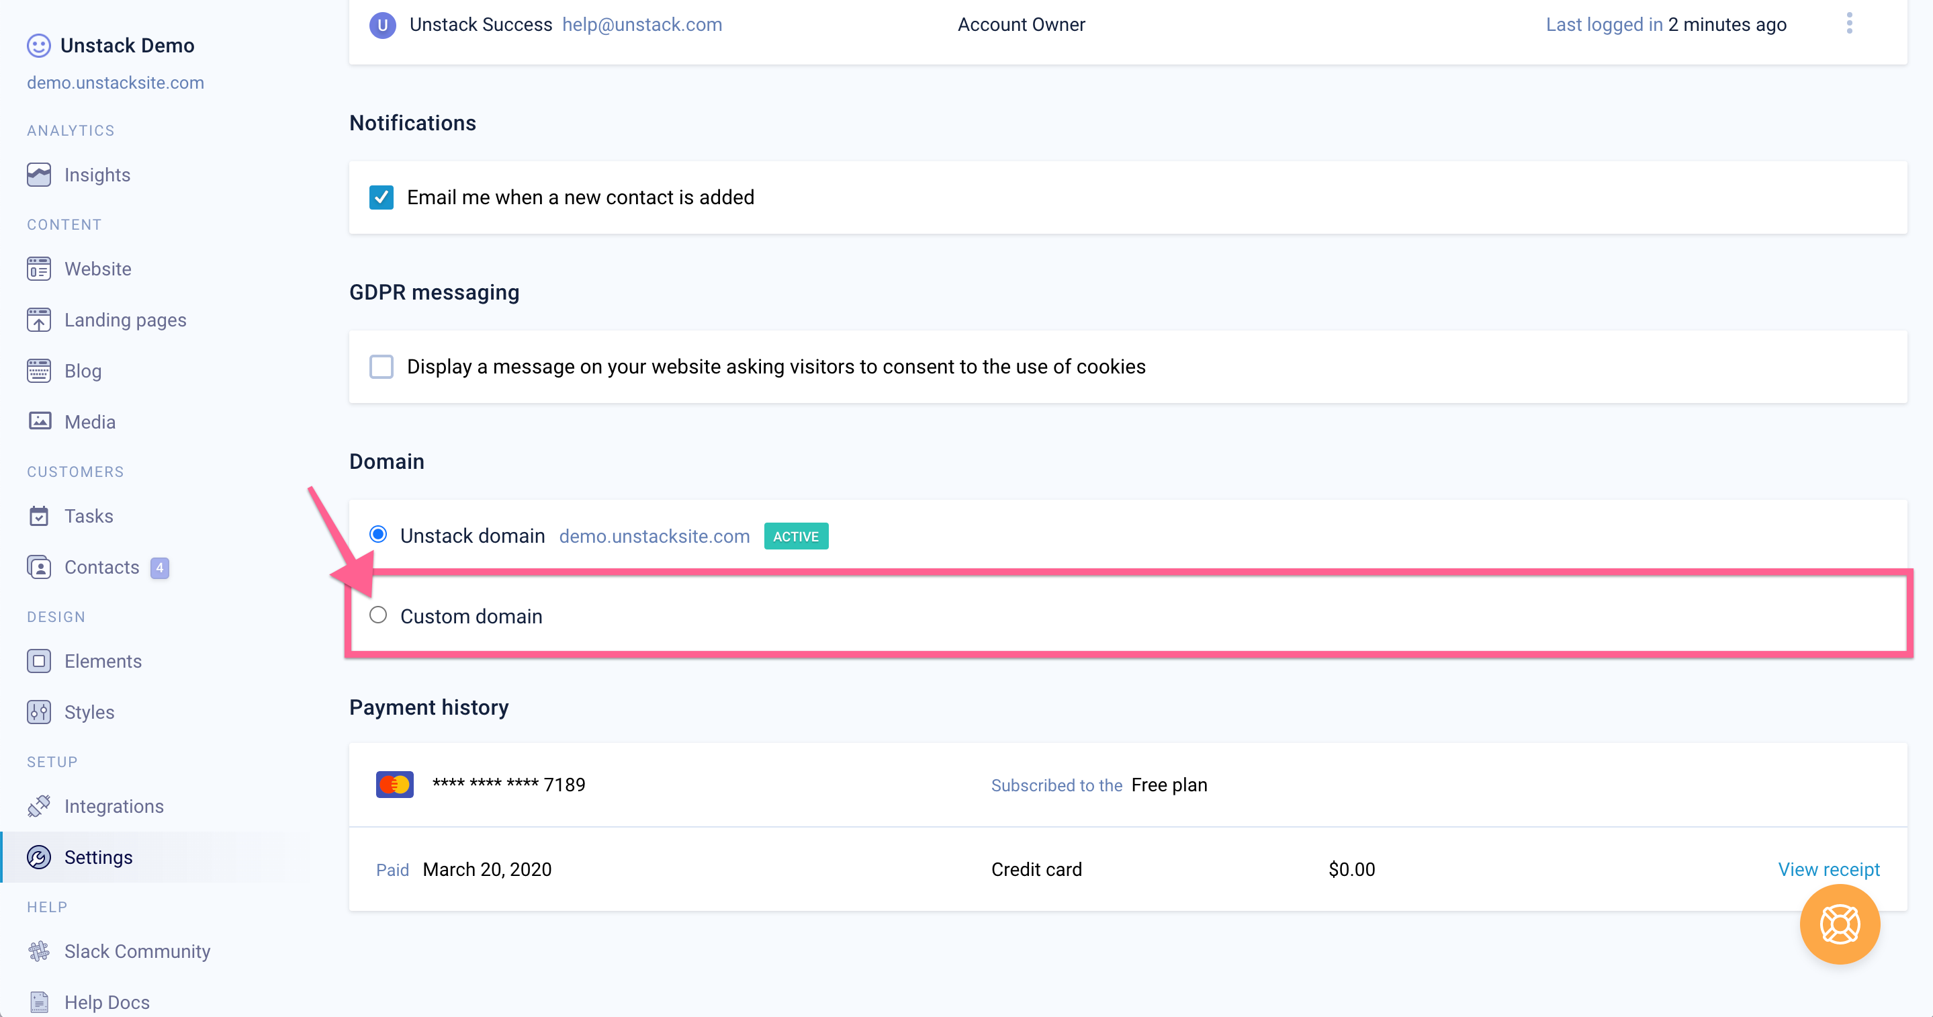Go to the Media library

click(x=90, y=422)
